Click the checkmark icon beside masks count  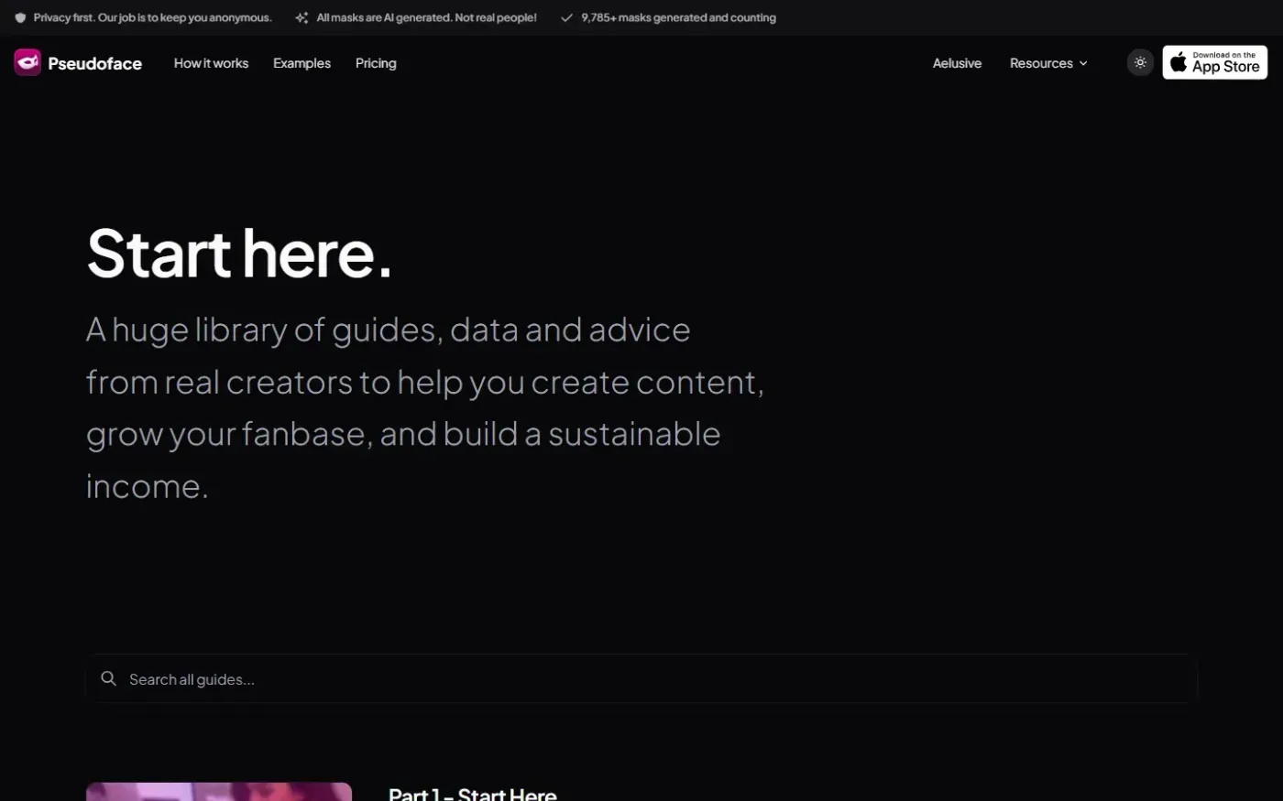(566, 17)
